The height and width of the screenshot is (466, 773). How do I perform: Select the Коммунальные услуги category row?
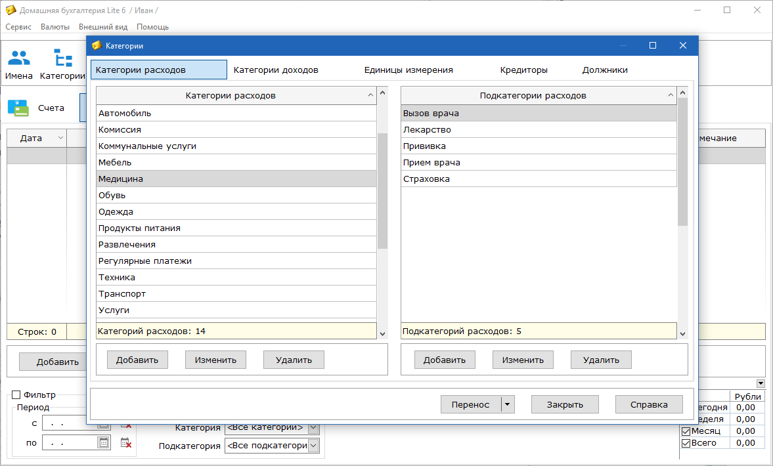tap(236, 146)
